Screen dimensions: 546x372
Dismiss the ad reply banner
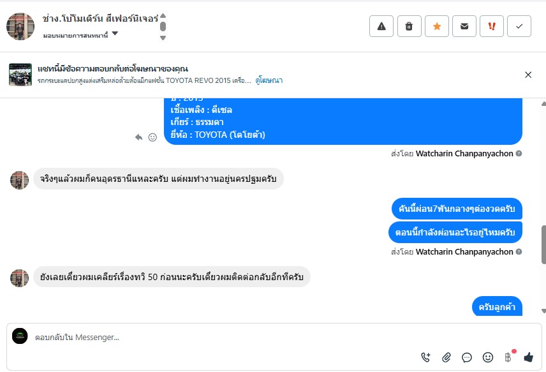(528, 75)
